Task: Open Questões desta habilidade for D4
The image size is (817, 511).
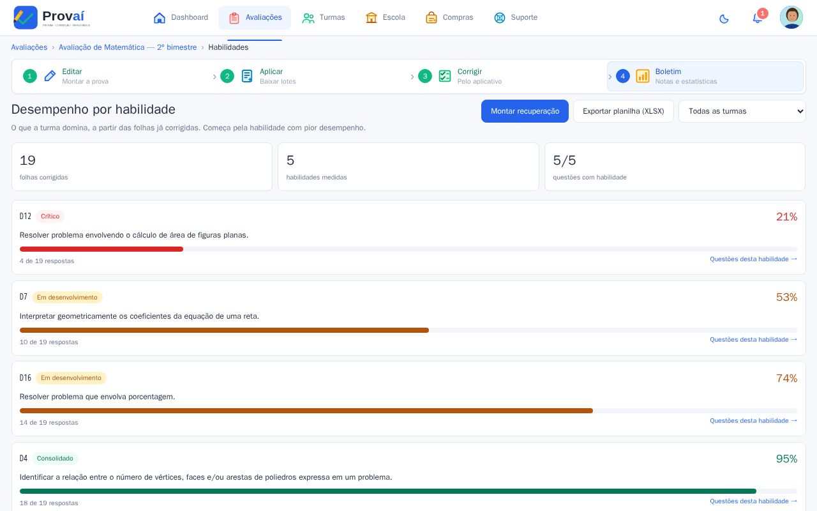Action: click(753, 501)
